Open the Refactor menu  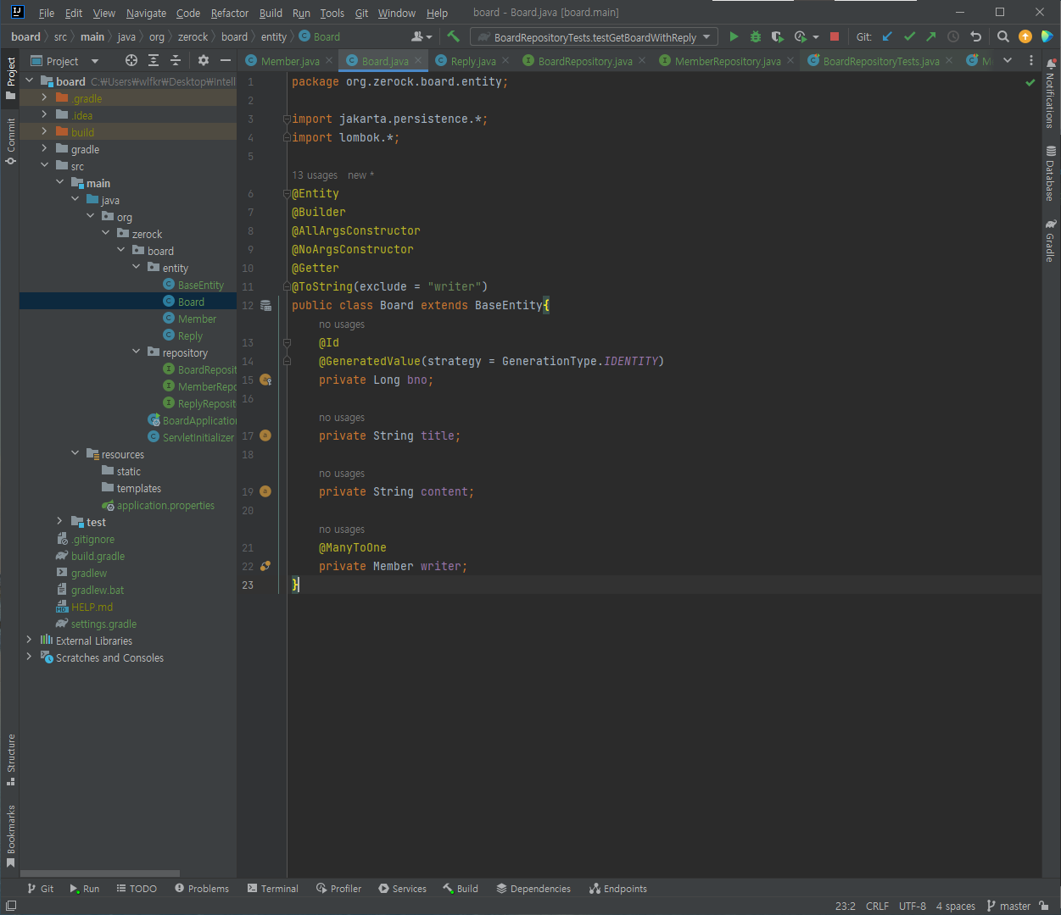pyautogui.click(x=230, y=13)
